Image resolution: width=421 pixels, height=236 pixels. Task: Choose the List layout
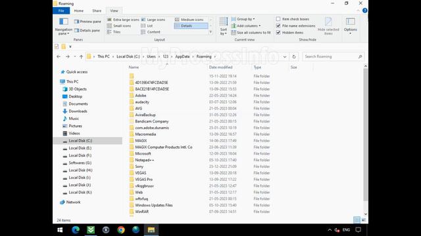click(147, 26)
